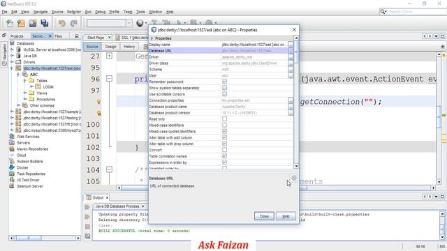Click the Properties dialog vertical scrollbar
Image resolution: width=447 pixels, height=251 pixels.
pyautogui.click(x=296, y=102)
